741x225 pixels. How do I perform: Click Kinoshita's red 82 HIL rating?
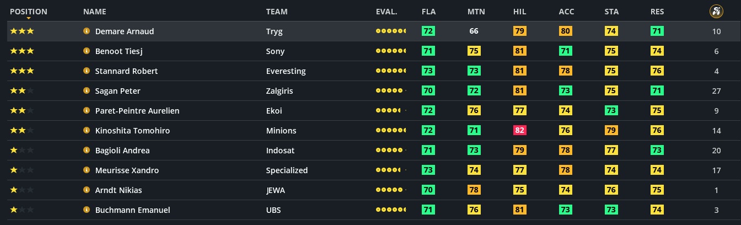(519, 131)
